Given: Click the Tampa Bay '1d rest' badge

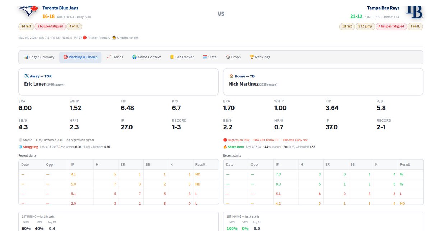Looking at the screenshot, I should coord(347,26).
